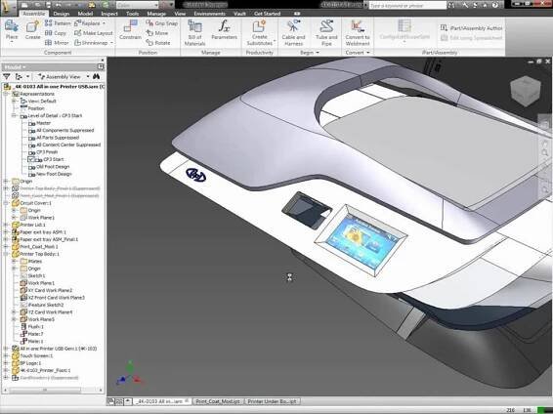Open the Tools ribbon tab
The height and width of the screenshot is (414, 553).
(133, 14)
